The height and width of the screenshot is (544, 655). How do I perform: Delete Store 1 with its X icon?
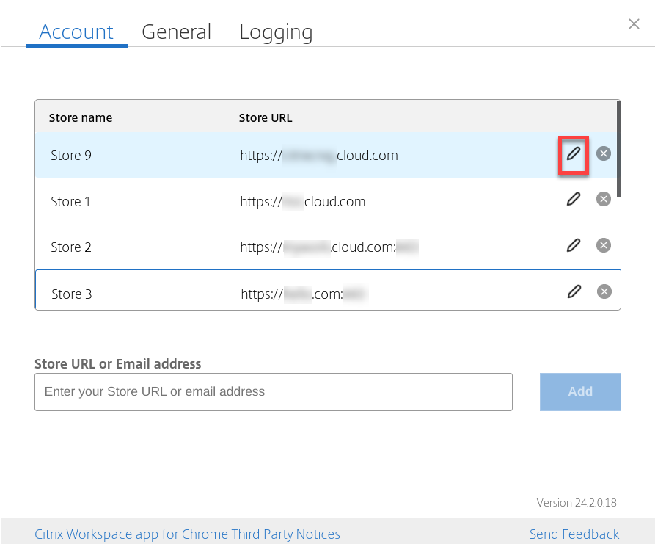tap(603, 199)
